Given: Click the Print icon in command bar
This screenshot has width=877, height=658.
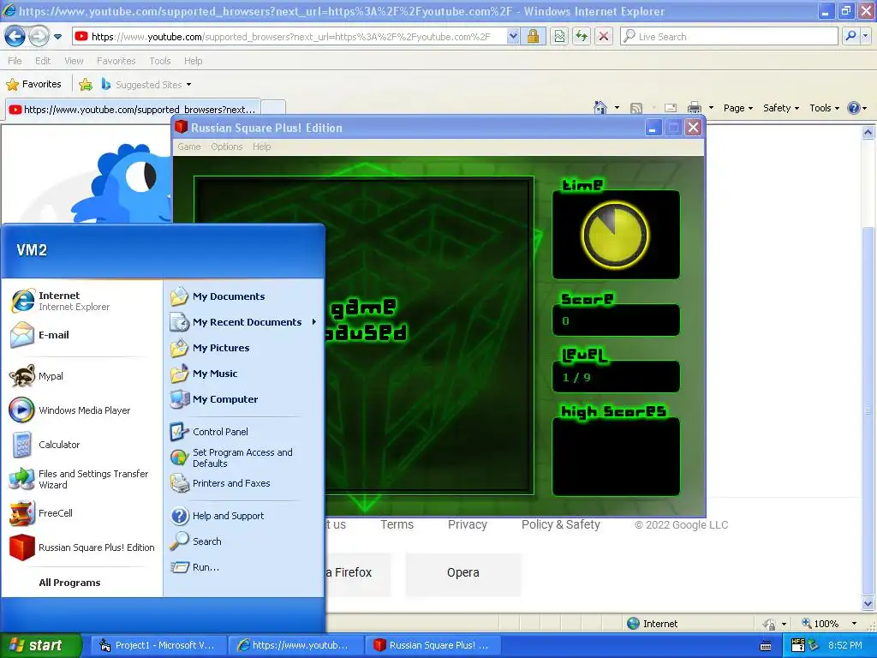Looking at the screenshot, I should click(694, 108).
